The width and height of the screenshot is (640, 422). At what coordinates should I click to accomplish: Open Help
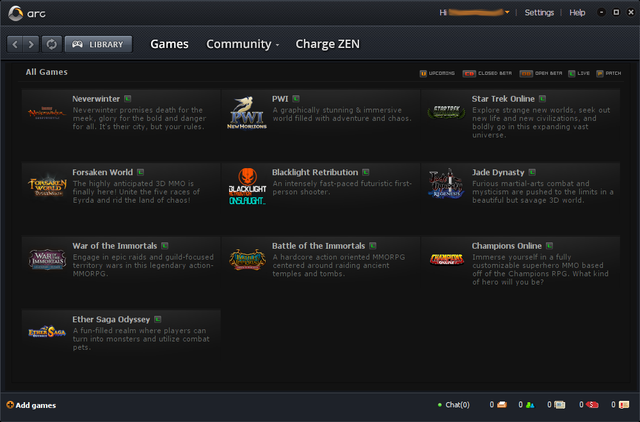pos(577,13)
